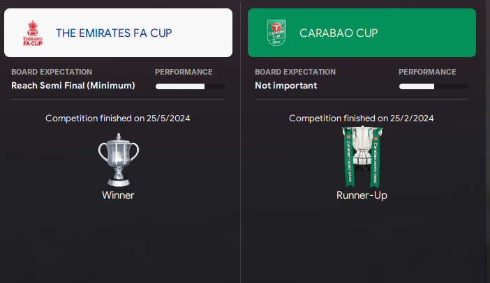Screen dimensions: 490x283
Task: Open The Emirates FA Cup header card
Action: [118, 33]
